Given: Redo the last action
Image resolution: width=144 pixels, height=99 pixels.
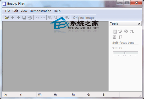Looking at the screenshot, I should coord(43,18).
